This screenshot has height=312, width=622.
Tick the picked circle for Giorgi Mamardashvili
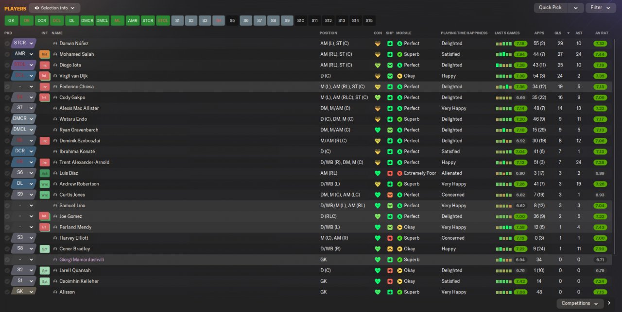[x=7, y=260]
